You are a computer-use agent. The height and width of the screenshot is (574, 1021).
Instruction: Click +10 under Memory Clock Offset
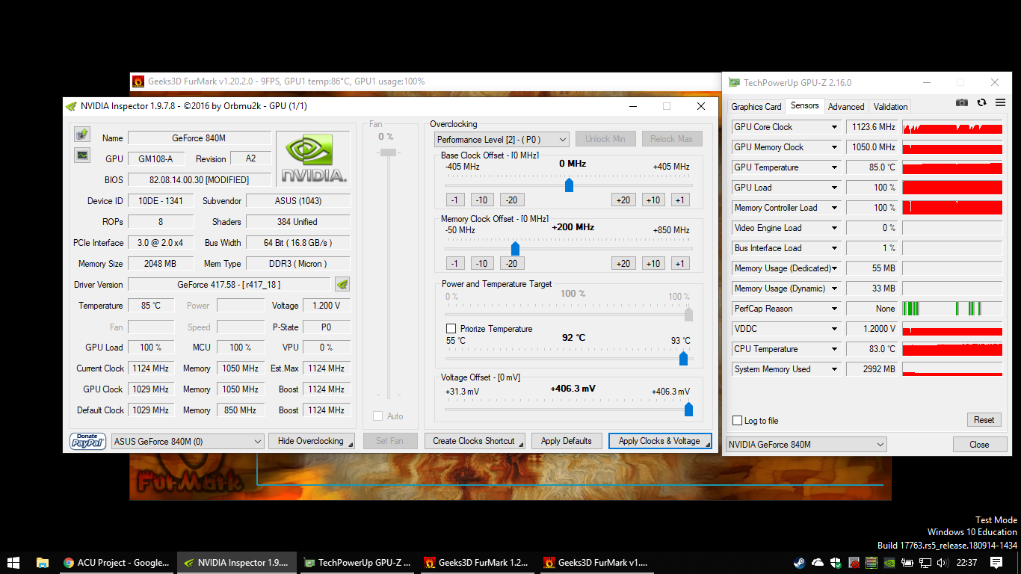pos(653,263)
